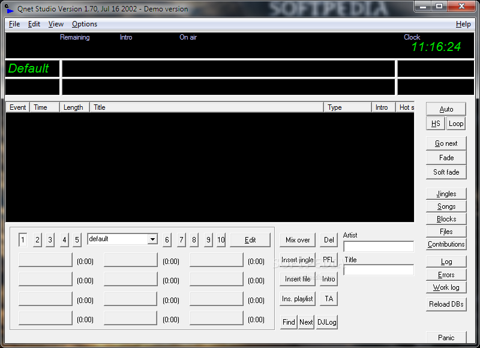
Task: Toggle the Auto mode button
Action: [x=446, y=109]
